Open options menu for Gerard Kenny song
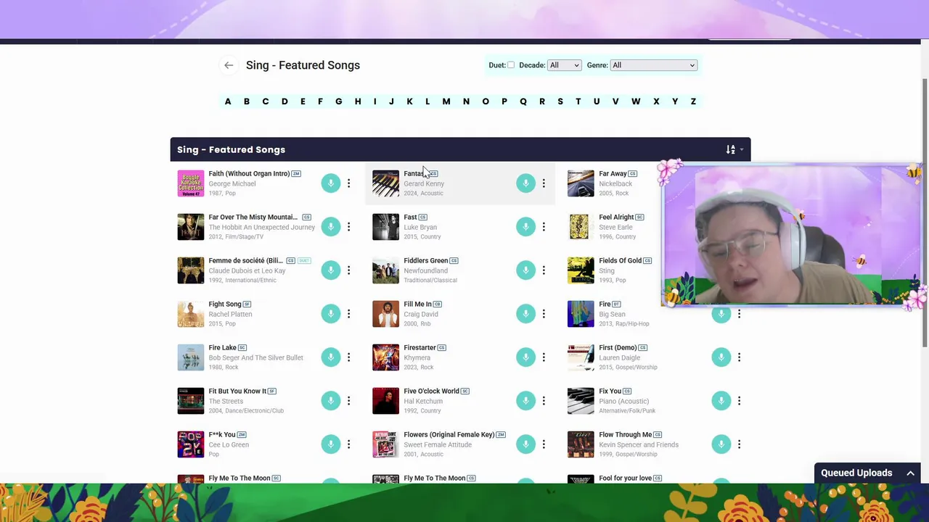Viewport: 929px width, 522px height. 544,183
